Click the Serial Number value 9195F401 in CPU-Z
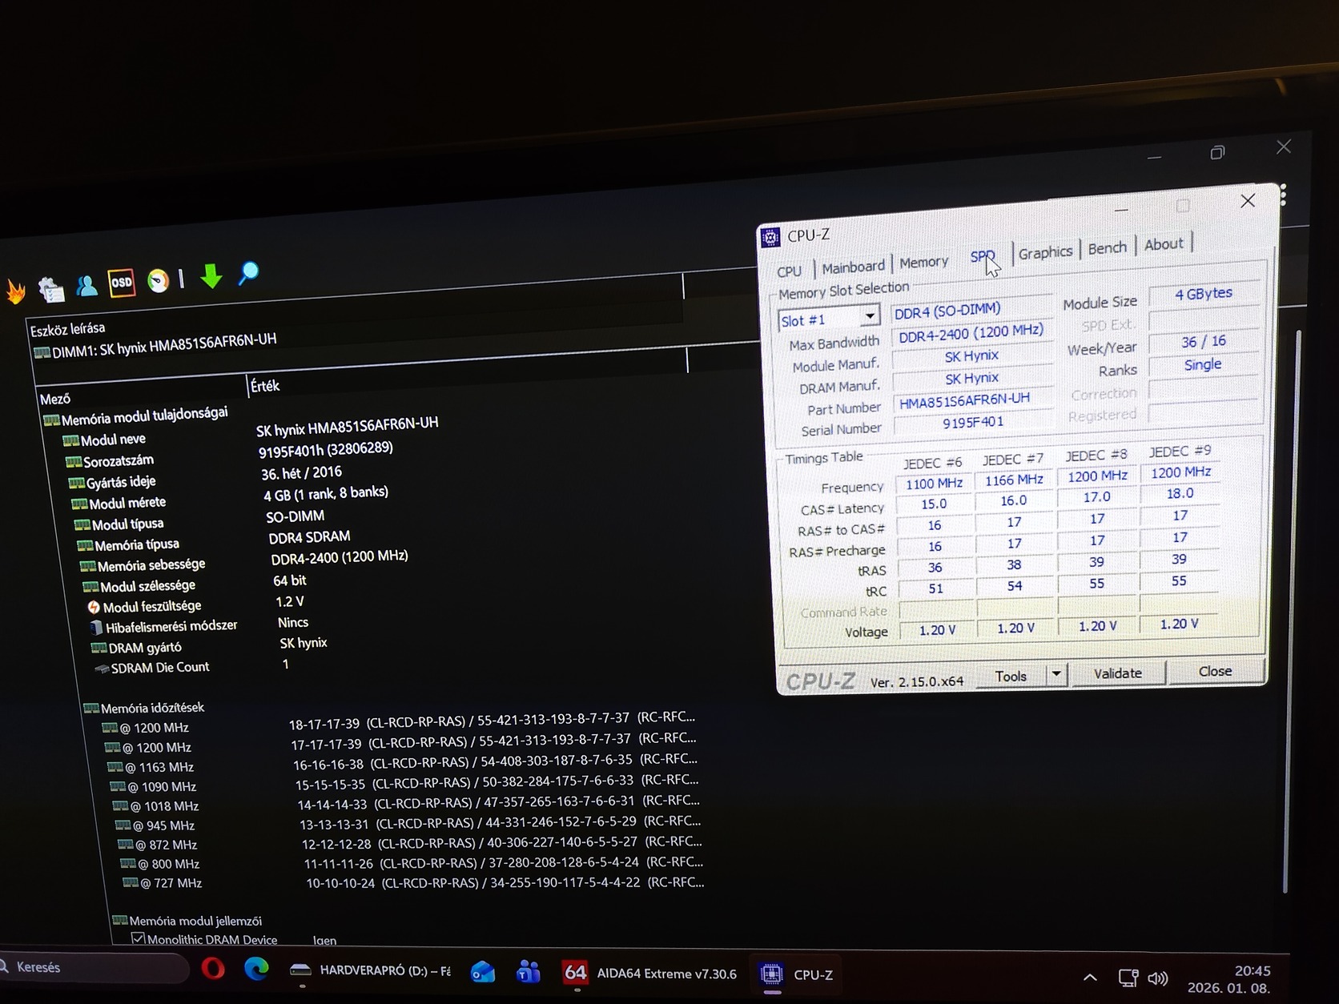1339x1004 pixels. (x=972, y=423)
